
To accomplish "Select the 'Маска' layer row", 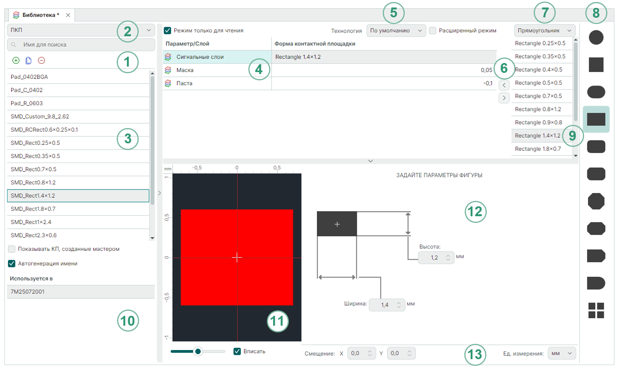I will coord(217,70).
